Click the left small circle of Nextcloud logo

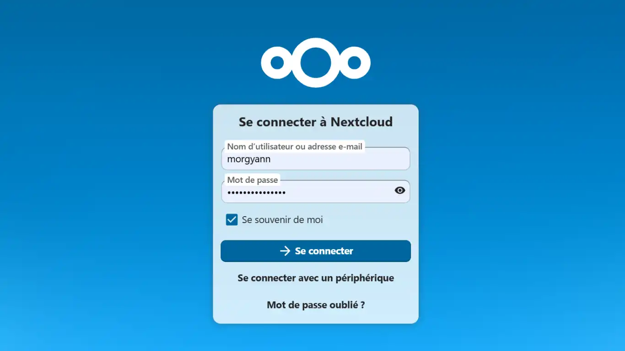277,63
